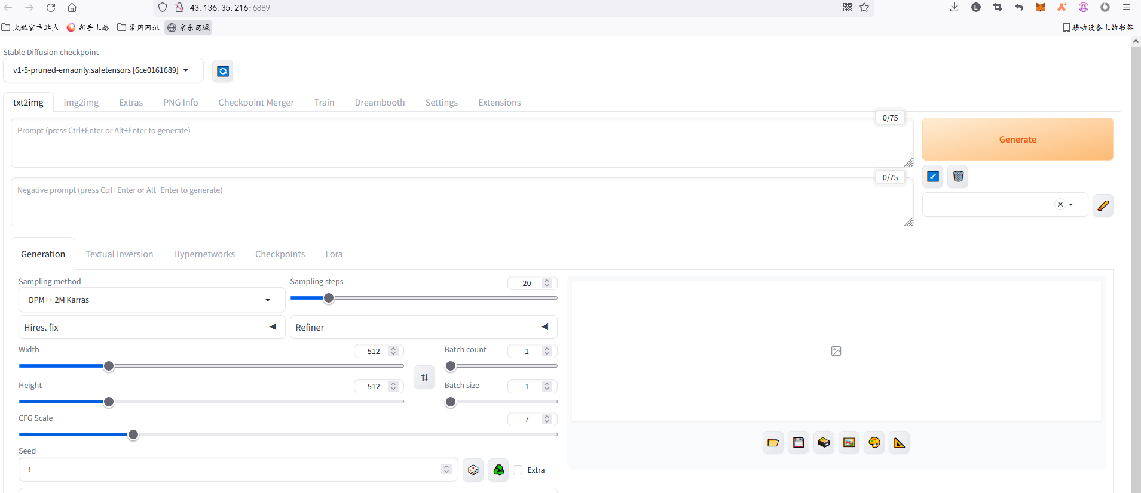Click the CFG Scale slider handle
1141x493 pixels.
point(133,435)
